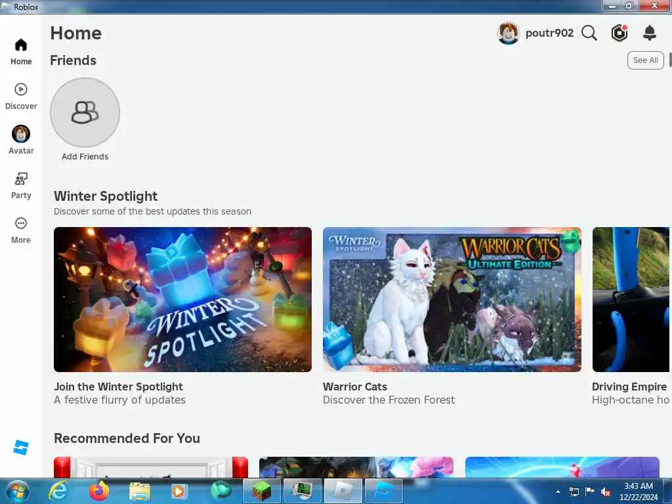The image size is (672, 504).
Task: Open the search magnifier icon
Action: coord(589,33)
